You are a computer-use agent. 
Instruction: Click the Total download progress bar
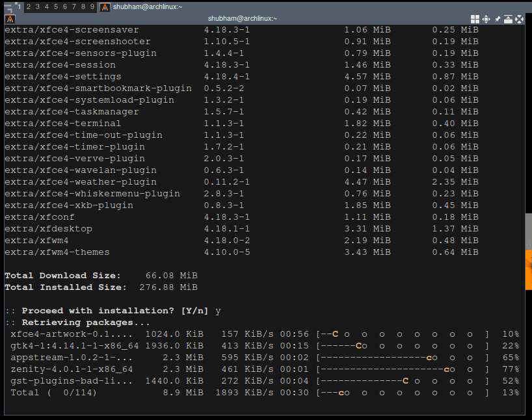(x=403, y=393)
